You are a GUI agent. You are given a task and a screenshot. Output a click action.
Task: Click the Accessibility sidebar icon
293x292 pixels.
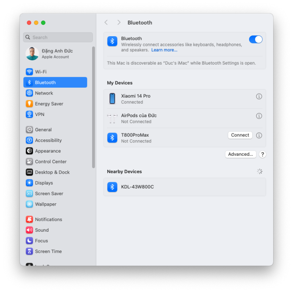click(x=29, y=140)
